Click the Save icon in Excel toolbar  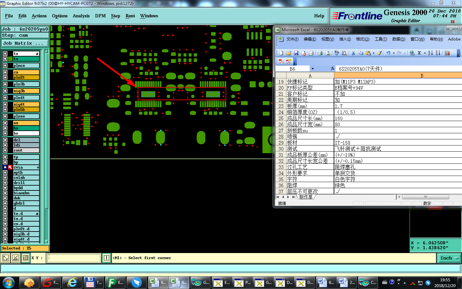[x=296, y=53]
